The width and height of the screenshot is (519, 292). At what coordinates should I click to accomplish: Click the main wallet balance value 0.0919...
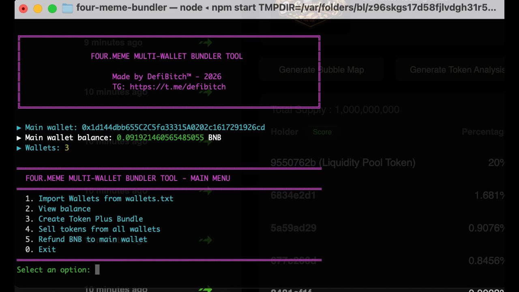pyautogui.click(x=160, y=137)
